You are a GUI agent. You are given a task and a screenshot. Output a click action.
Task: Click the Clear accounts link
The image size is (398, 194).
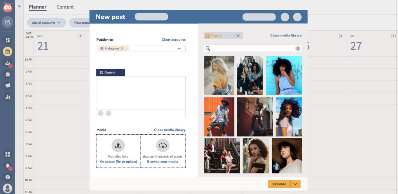click(174, 40)
